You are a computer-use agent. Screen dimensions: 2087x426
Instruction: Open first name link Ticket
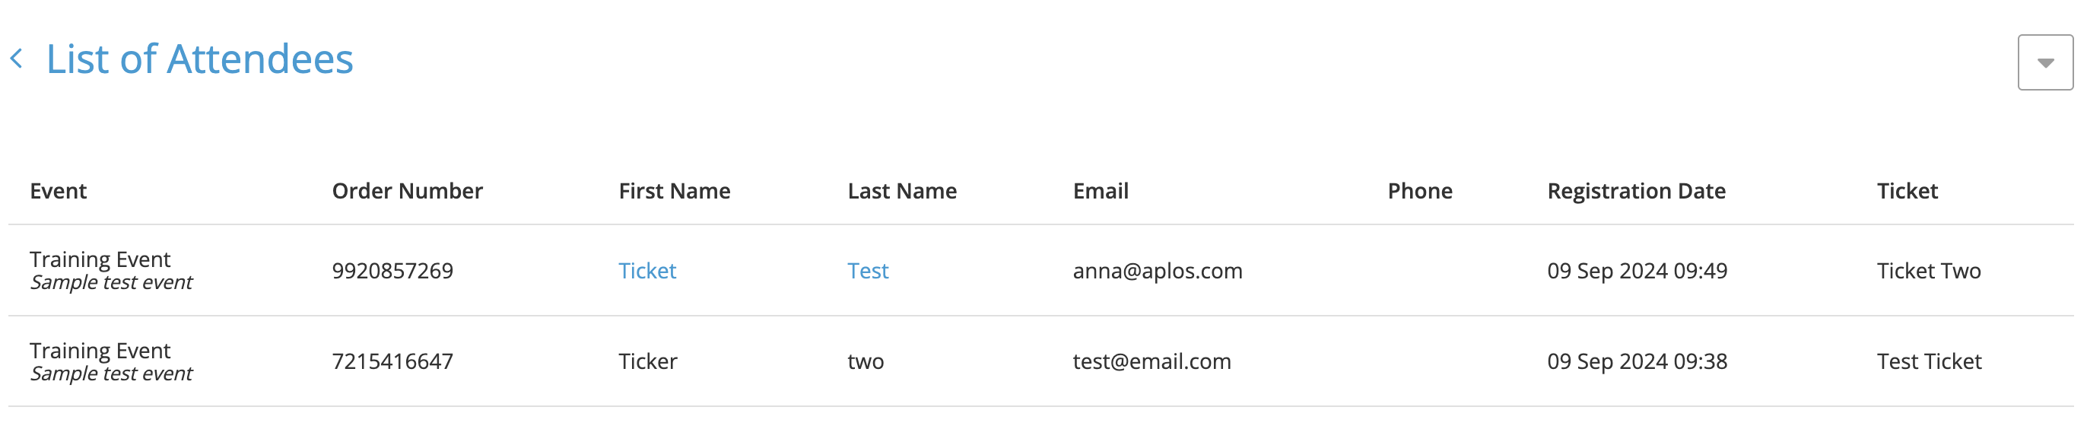pyautogui.click(x=646, y=271)
